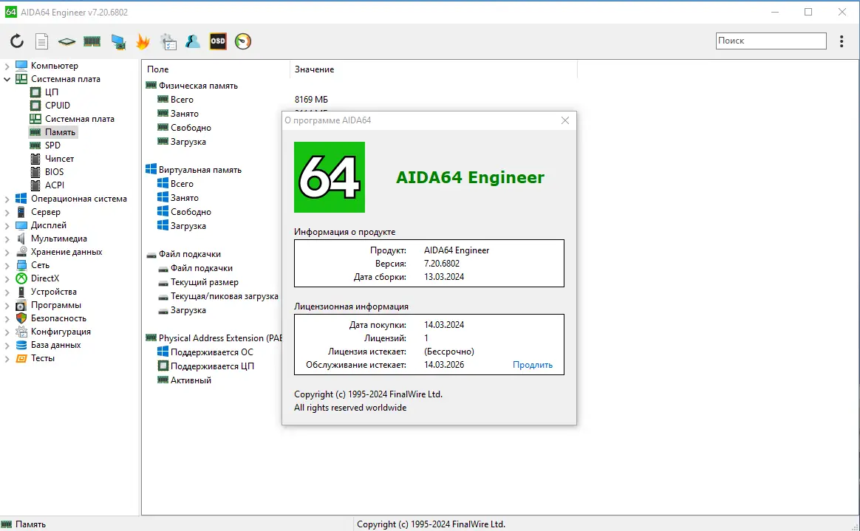The width and height of the screenshot is (860, 531).
Task: Open the Memory toolbar icon
Action: coord(92,41)
